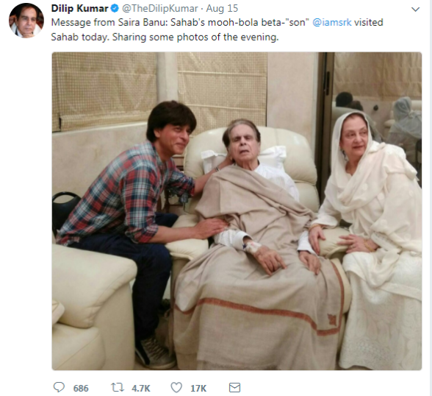Open the @iamsrk mention link

(x=332, y=22)
